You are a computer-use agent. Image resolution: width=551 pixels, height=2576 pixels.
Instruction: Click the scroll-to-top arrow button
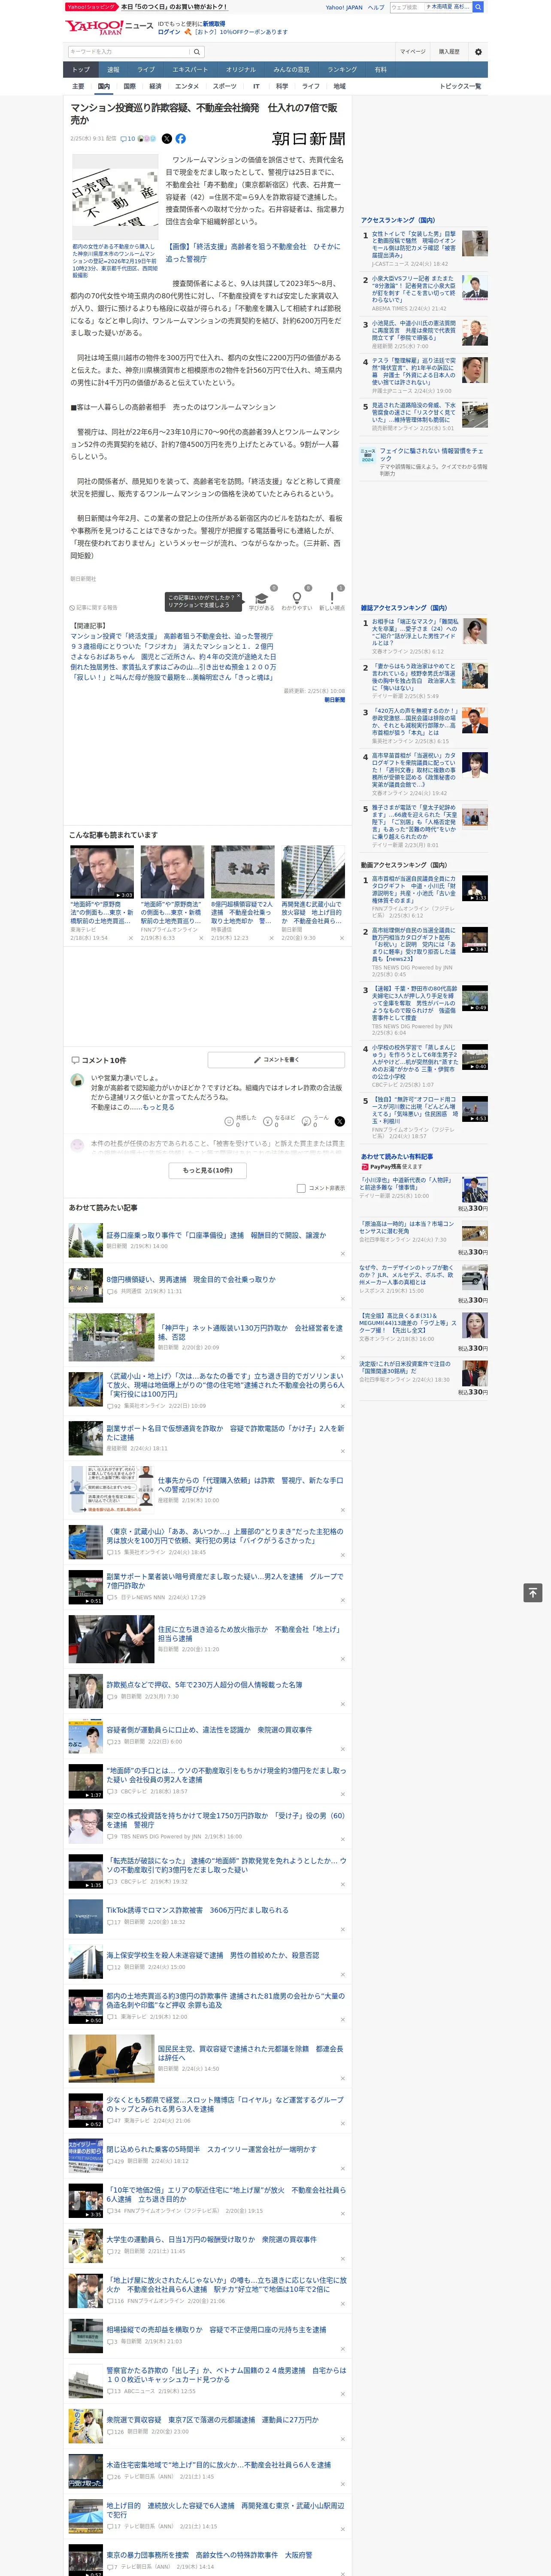pos(533,1593)
